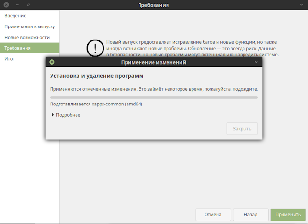Click heading Установка и удаление программ

click(x=97, y=76)
